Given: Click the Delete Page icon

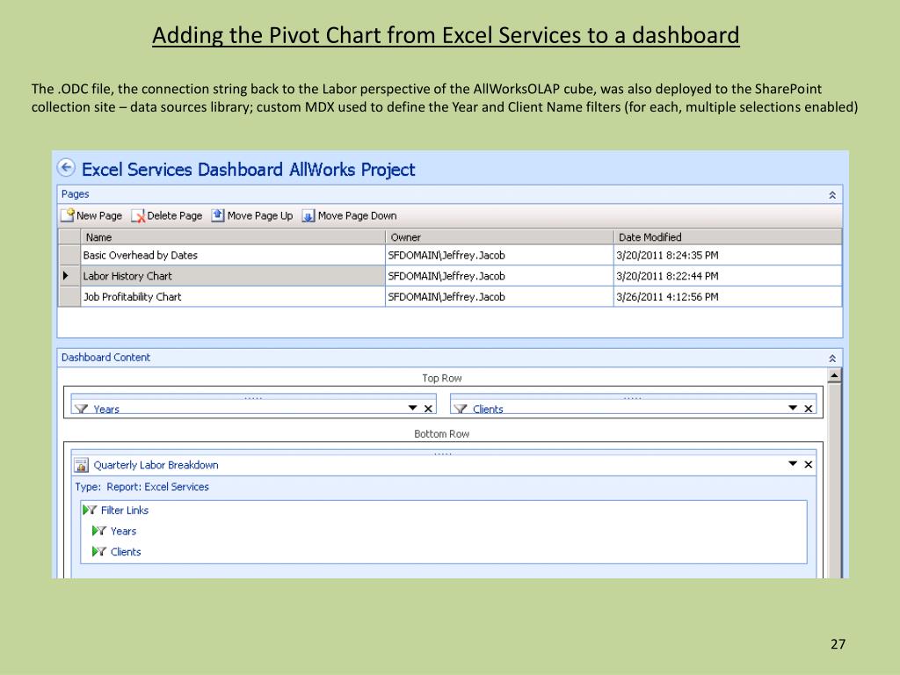Looking at the screenshot, I should point(138,216).
